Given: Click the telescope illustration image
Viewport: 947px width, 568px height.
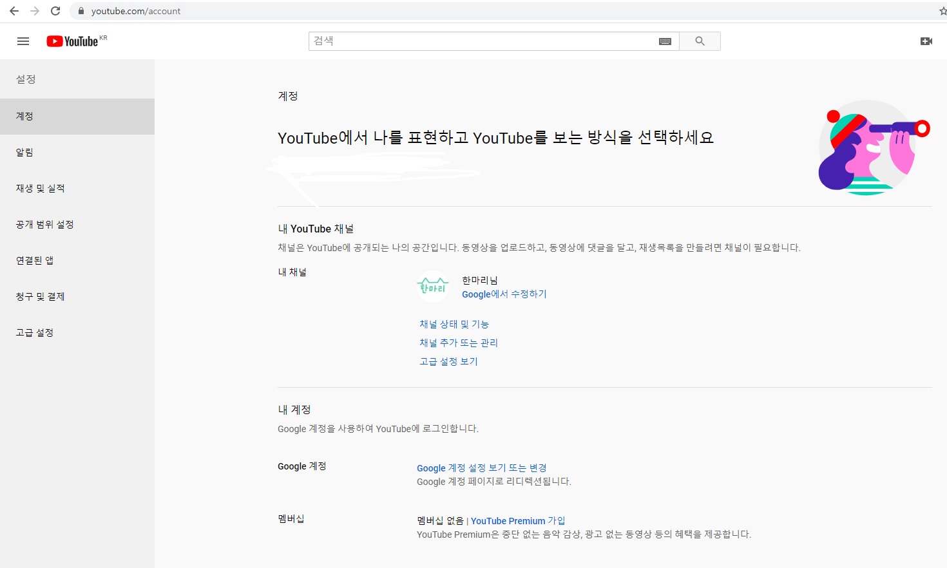Looking at the screenshot, I should click(873, 148).
